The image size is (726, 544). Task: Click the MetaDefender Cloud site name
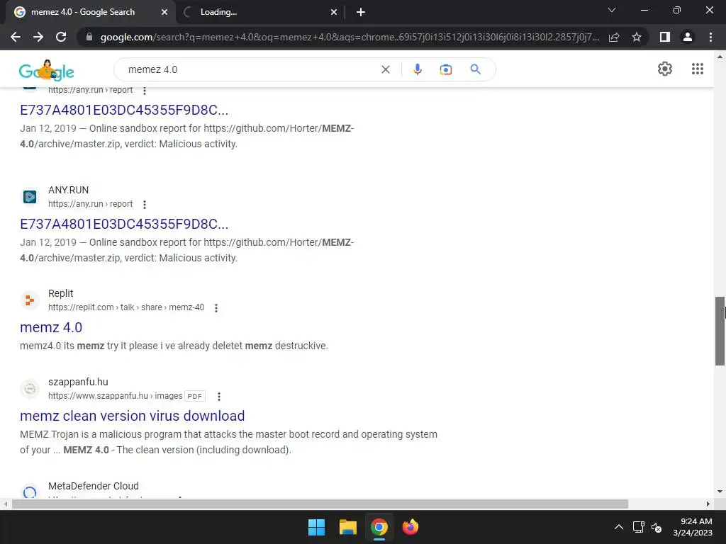94,486
